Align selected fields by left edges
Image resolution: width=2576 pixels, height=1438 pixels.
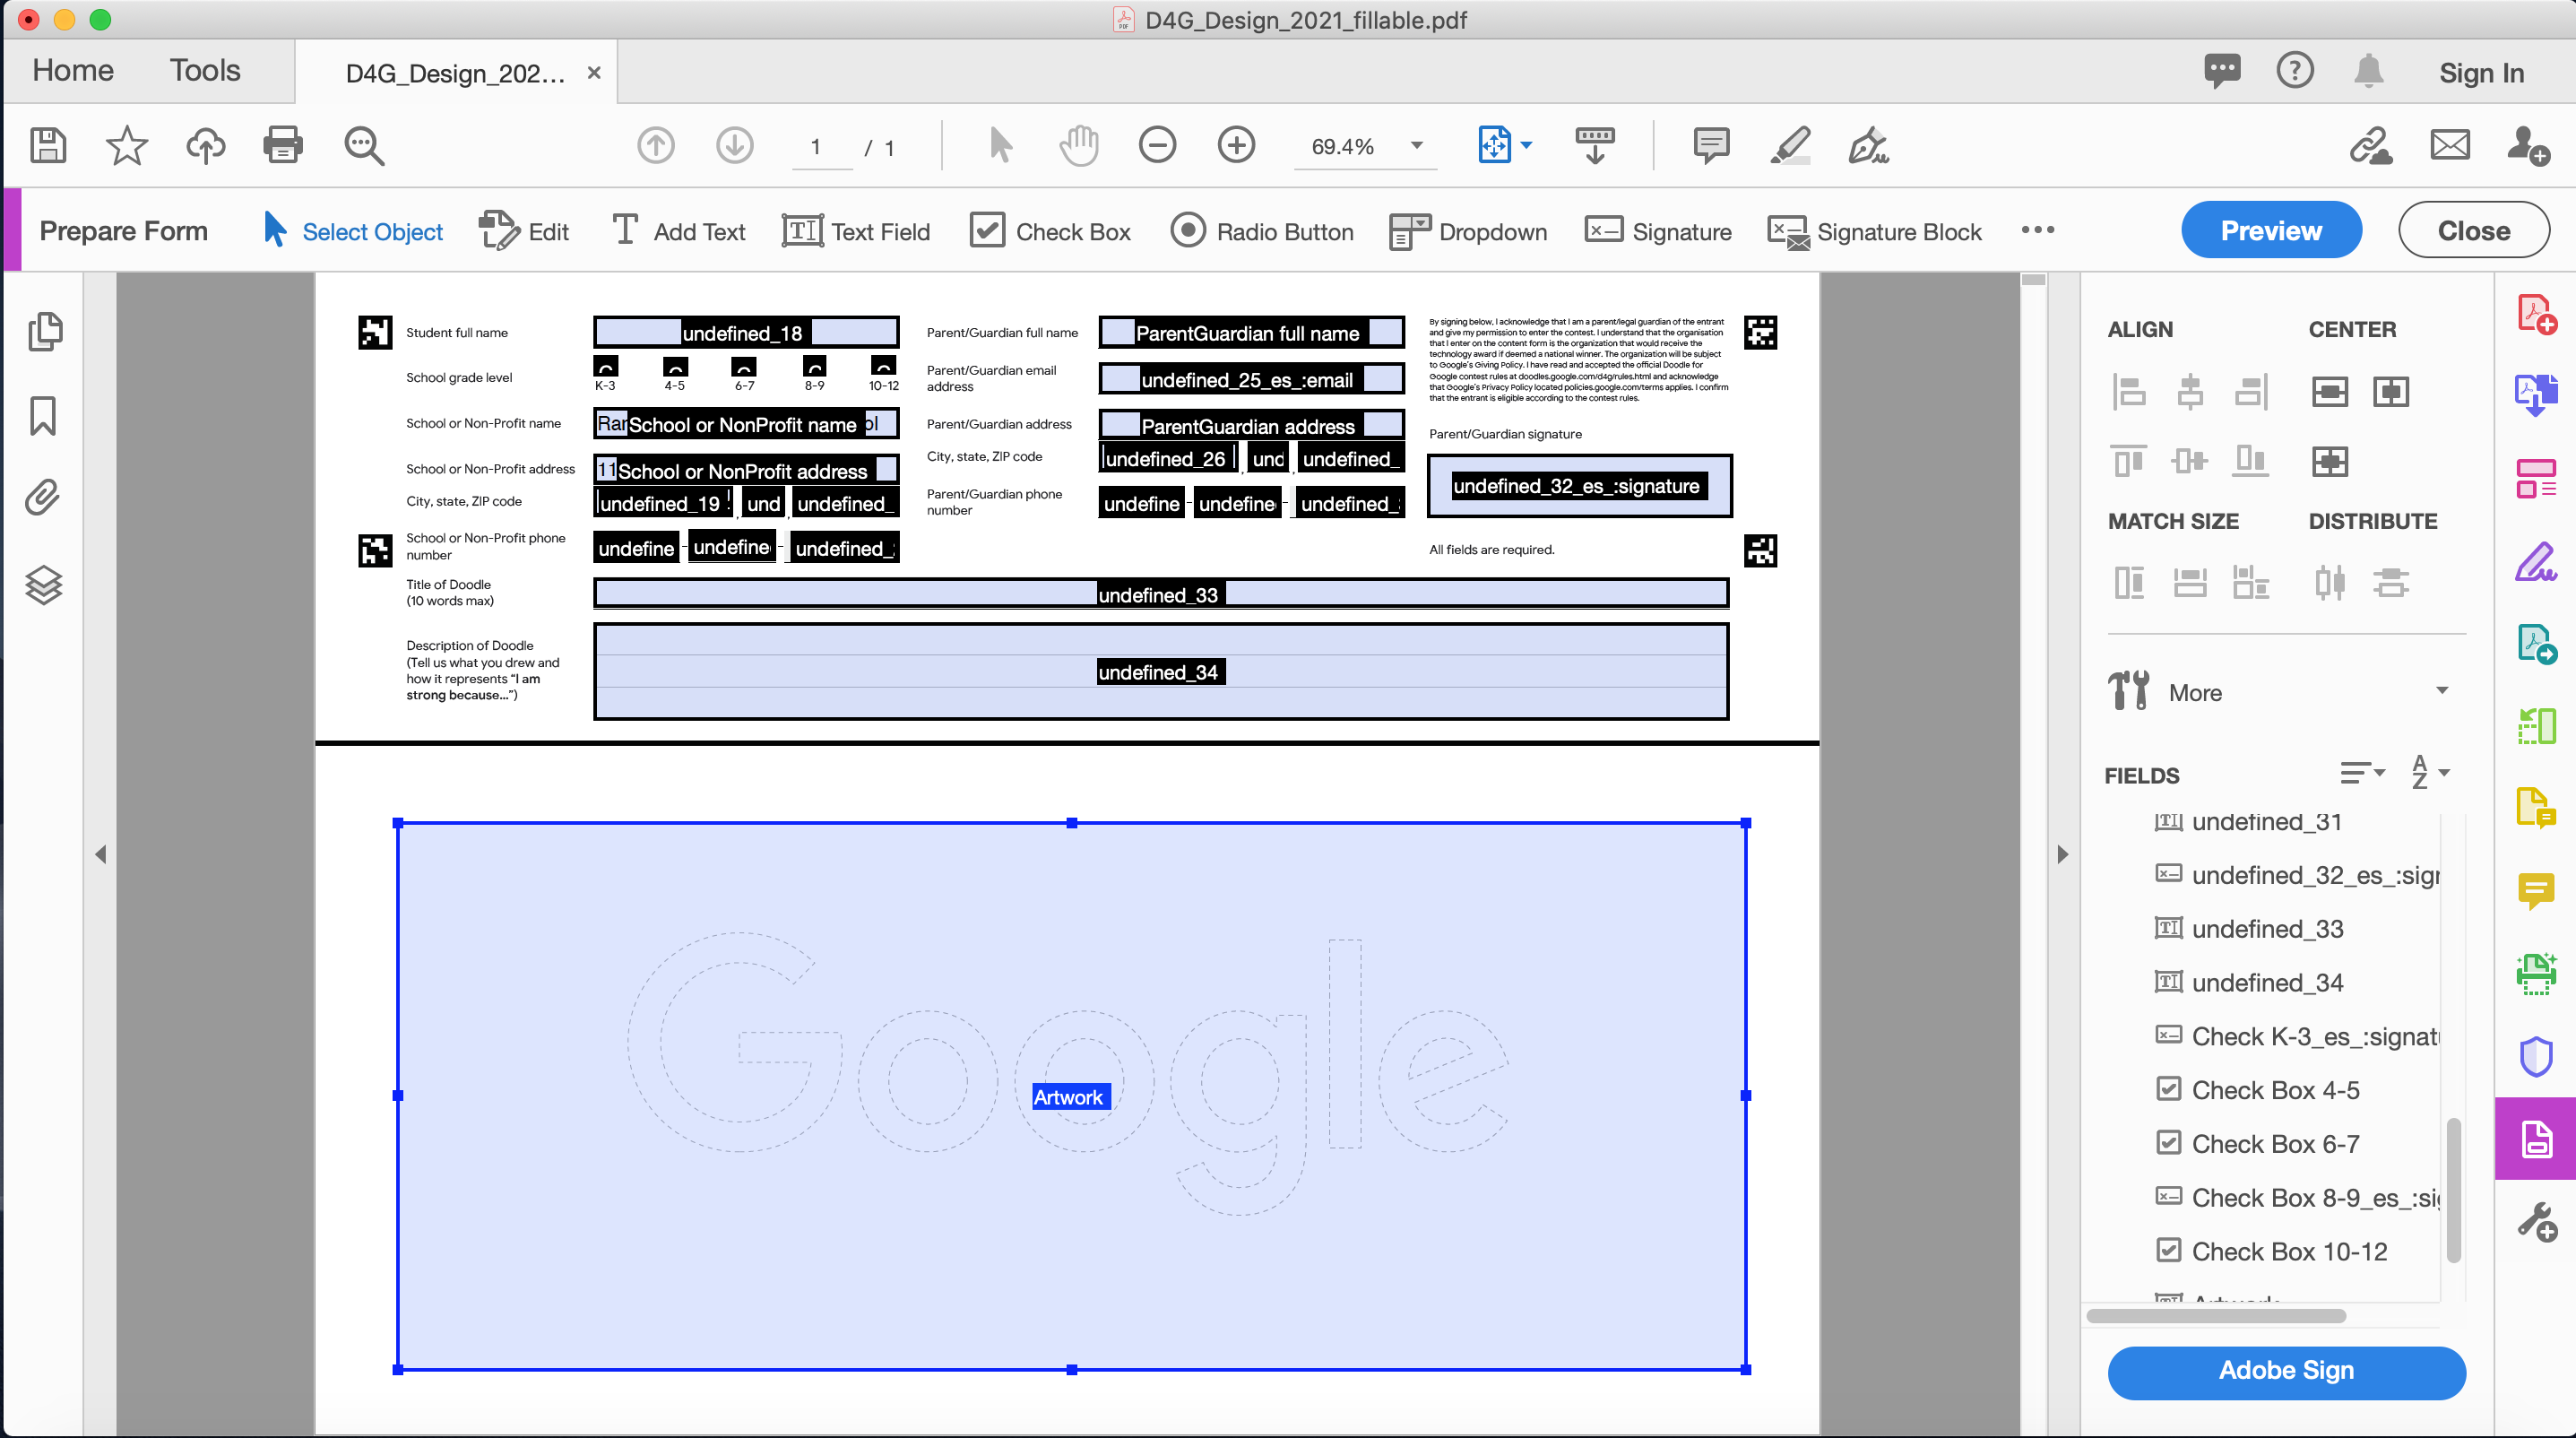coord(2128,390)
